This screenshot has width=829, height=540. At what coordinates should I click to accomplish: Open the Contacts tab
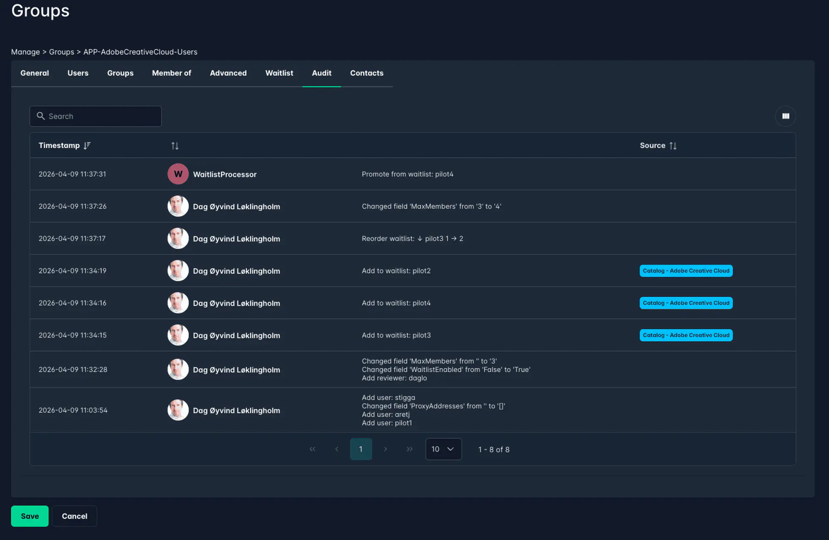tap(366, 73)
